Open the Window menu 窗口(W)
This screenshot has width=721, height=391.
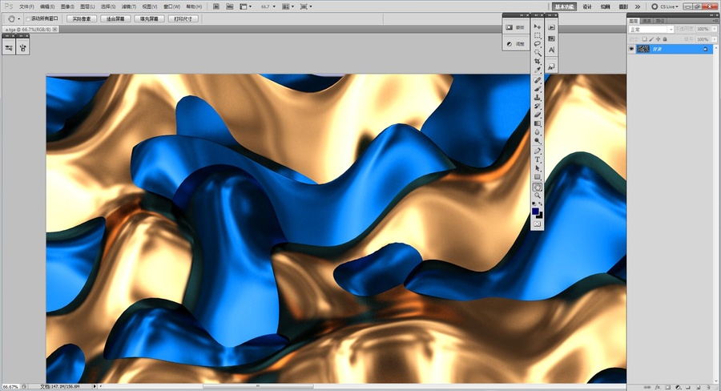coord(172,6)
